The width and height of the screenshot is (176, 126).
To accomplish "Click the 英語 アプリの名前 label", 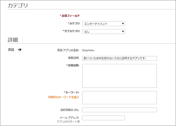I will coord(68,50).
